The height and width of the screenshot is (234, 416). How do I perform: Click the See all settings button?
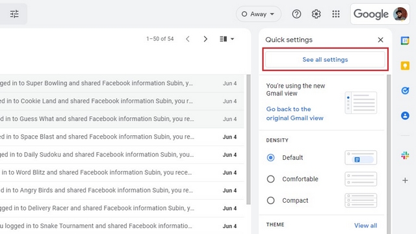coord(325,59)
